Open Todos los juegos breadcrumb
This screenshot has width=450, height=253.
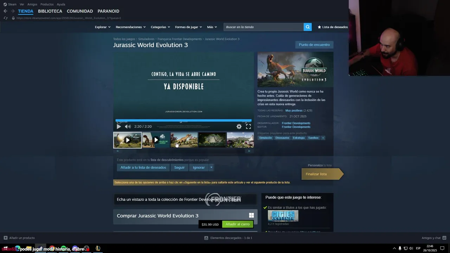point(124,39)
